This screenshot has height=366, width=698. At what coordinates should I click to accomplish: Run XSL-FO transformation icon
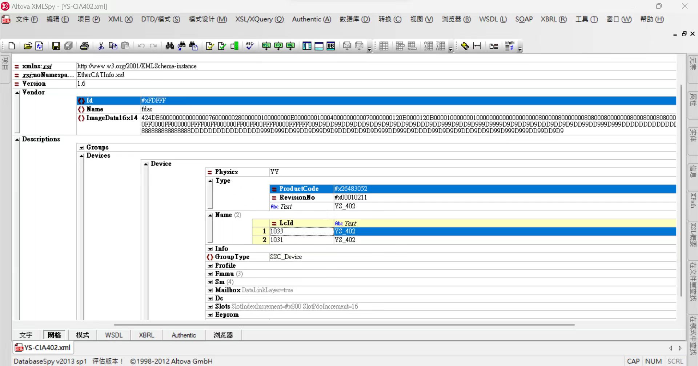pyautogui.click(x=278, y=46)
